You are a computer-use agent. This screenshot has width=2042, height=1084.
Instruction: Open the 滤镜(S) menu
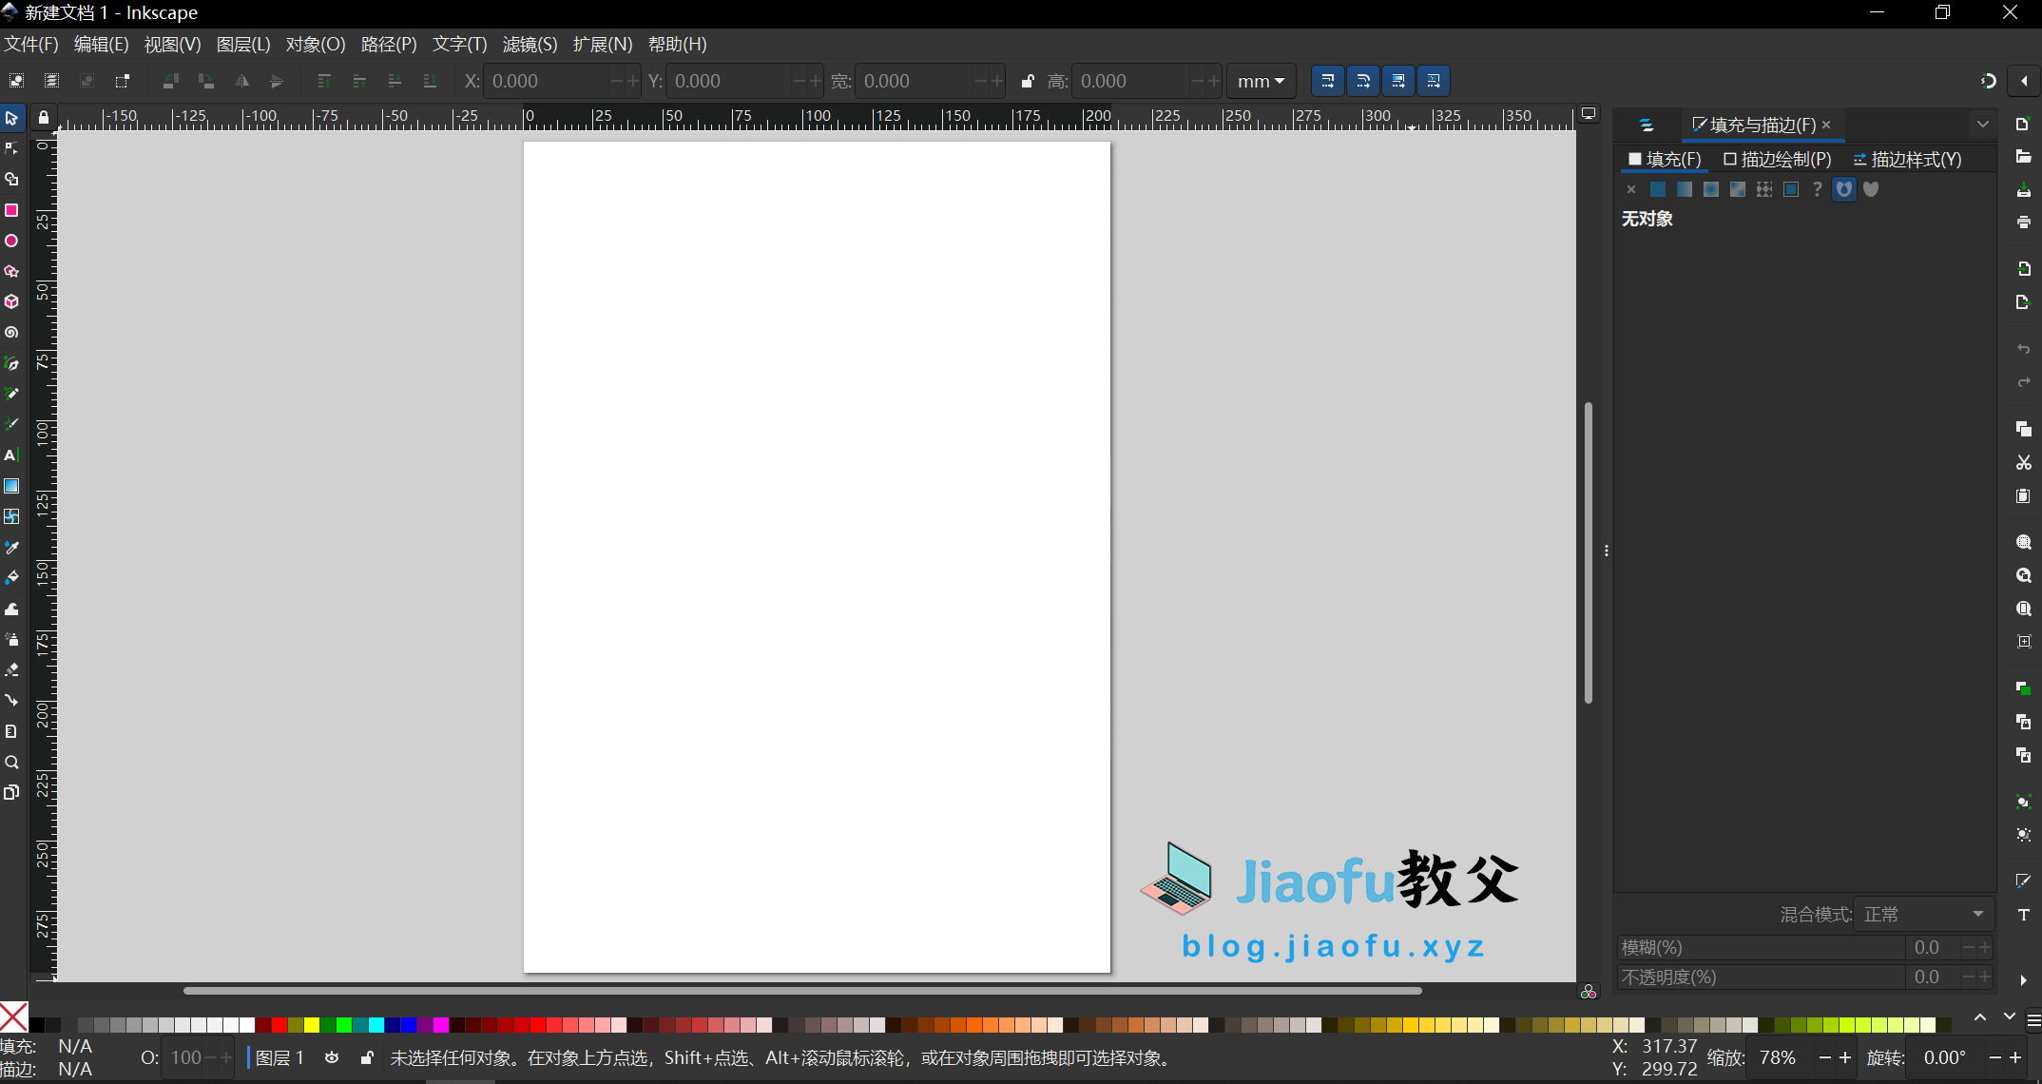[530, 44]
